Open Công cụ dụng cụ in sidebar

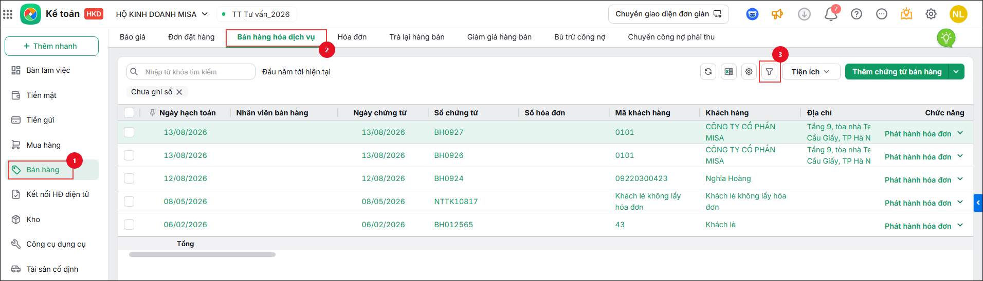point(51,244)
